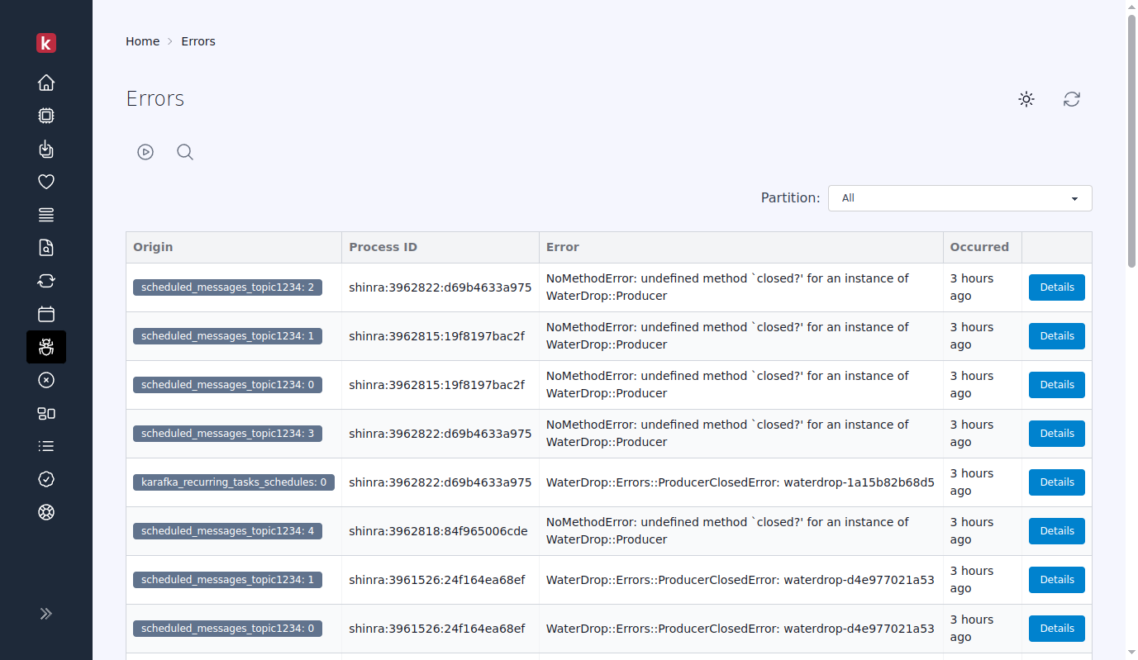Open error search via the magnifier icon
This screenshot has height=660, width=1138.
(x=184, y=152)
